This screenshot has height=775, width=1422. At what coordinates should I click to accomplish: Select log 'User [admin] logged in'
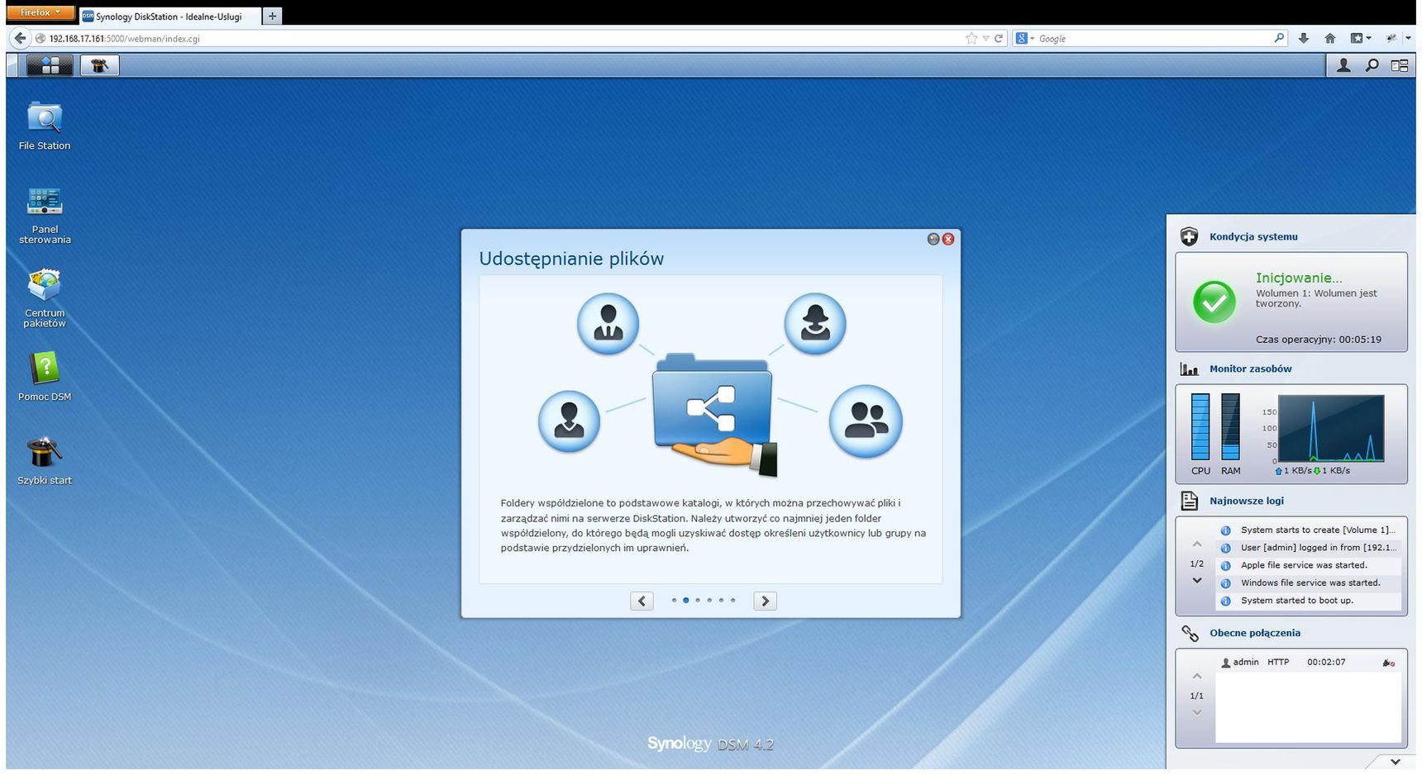click(1309, 547)
